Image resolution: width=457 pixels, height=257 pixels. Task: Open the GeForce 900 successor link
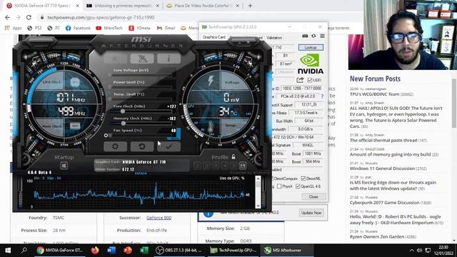[159, 218]
